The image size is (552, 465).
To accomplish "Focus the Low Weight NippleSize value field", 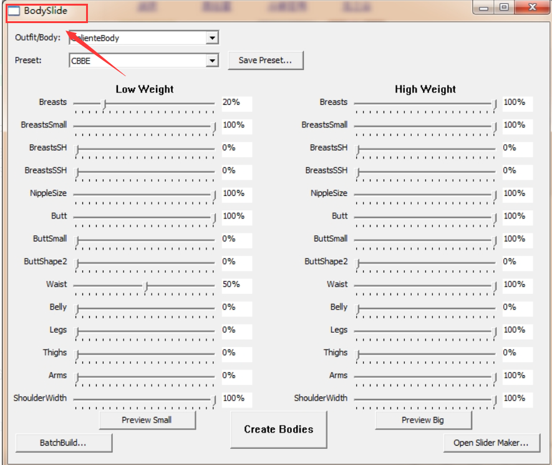I will point(236,195).
